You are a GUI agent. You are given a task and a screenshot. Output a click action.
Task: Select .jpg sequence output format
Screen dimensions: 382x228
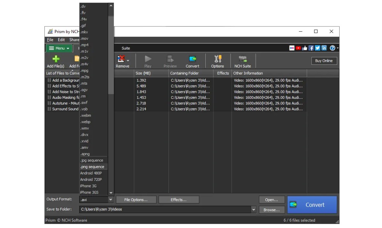93,160
